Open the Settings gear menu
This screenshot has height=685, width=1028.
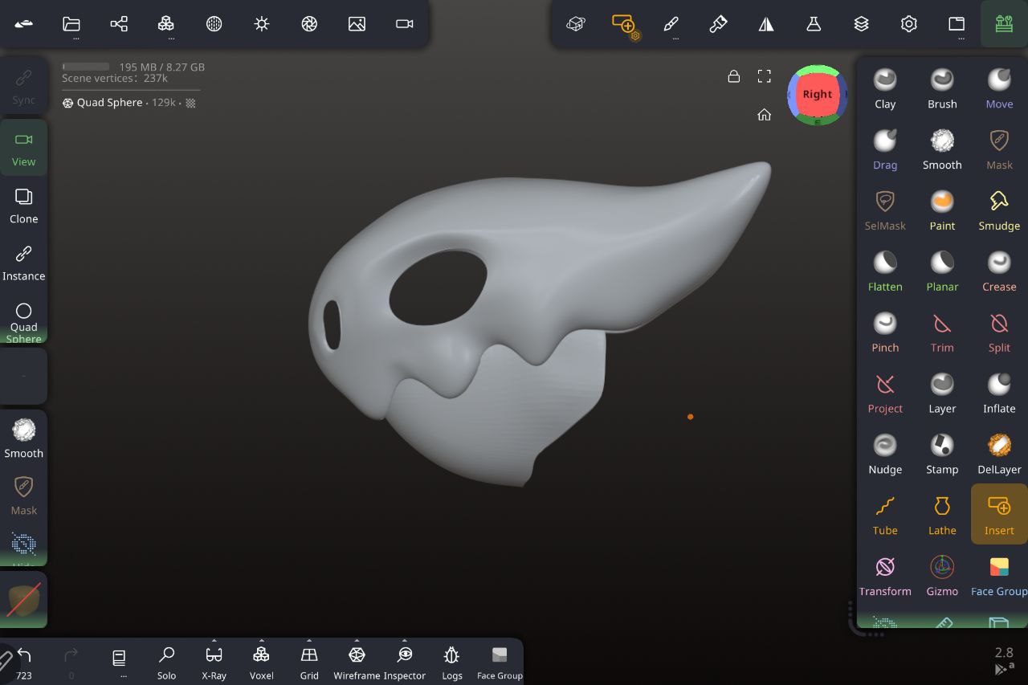[908, 24]
